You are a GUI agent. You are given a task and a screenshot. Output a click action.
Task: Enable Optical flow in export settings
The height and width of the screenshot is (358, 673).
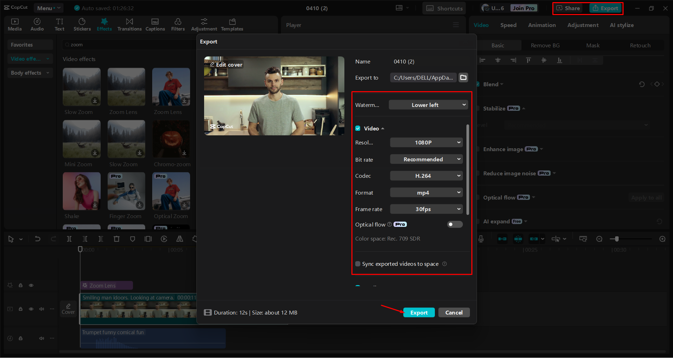[x=455, y=224]
